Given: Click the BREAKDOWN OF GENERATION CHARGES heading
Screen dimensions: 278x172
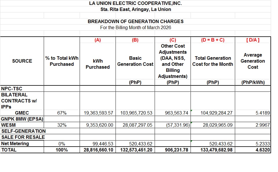Looking at the screenshot, I should coord(136,21).
